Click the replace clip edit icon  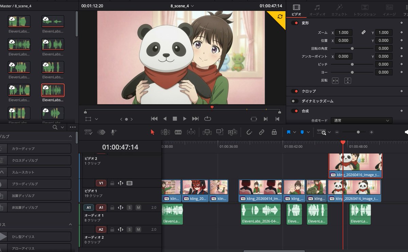click(233, 132)
